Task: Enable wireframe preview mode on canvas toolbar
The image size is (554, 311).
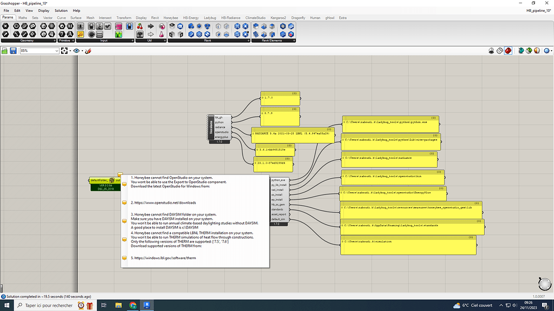Action: coord(500,50)
